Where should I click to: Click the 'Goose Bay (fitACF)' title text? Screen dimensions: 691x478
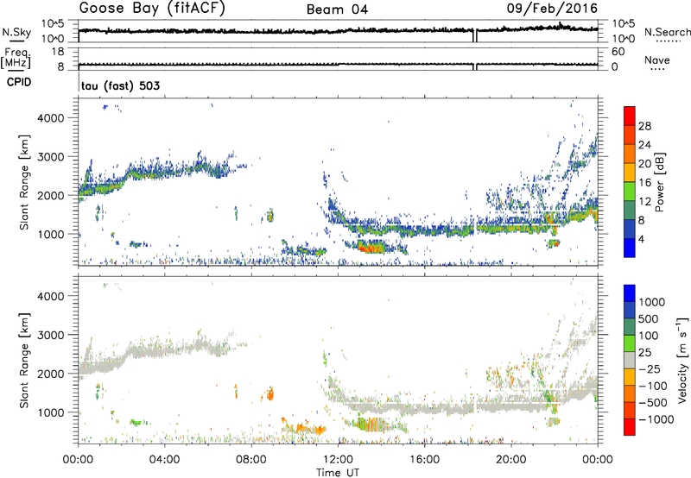click(152, 9)
